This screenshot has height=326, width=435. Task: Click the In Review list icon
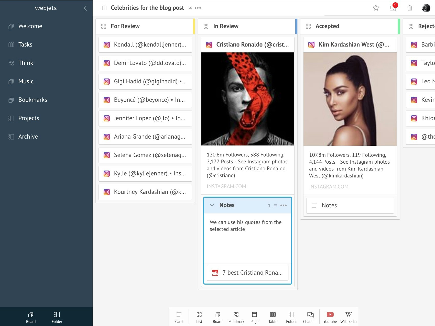[x=206, y=26]
